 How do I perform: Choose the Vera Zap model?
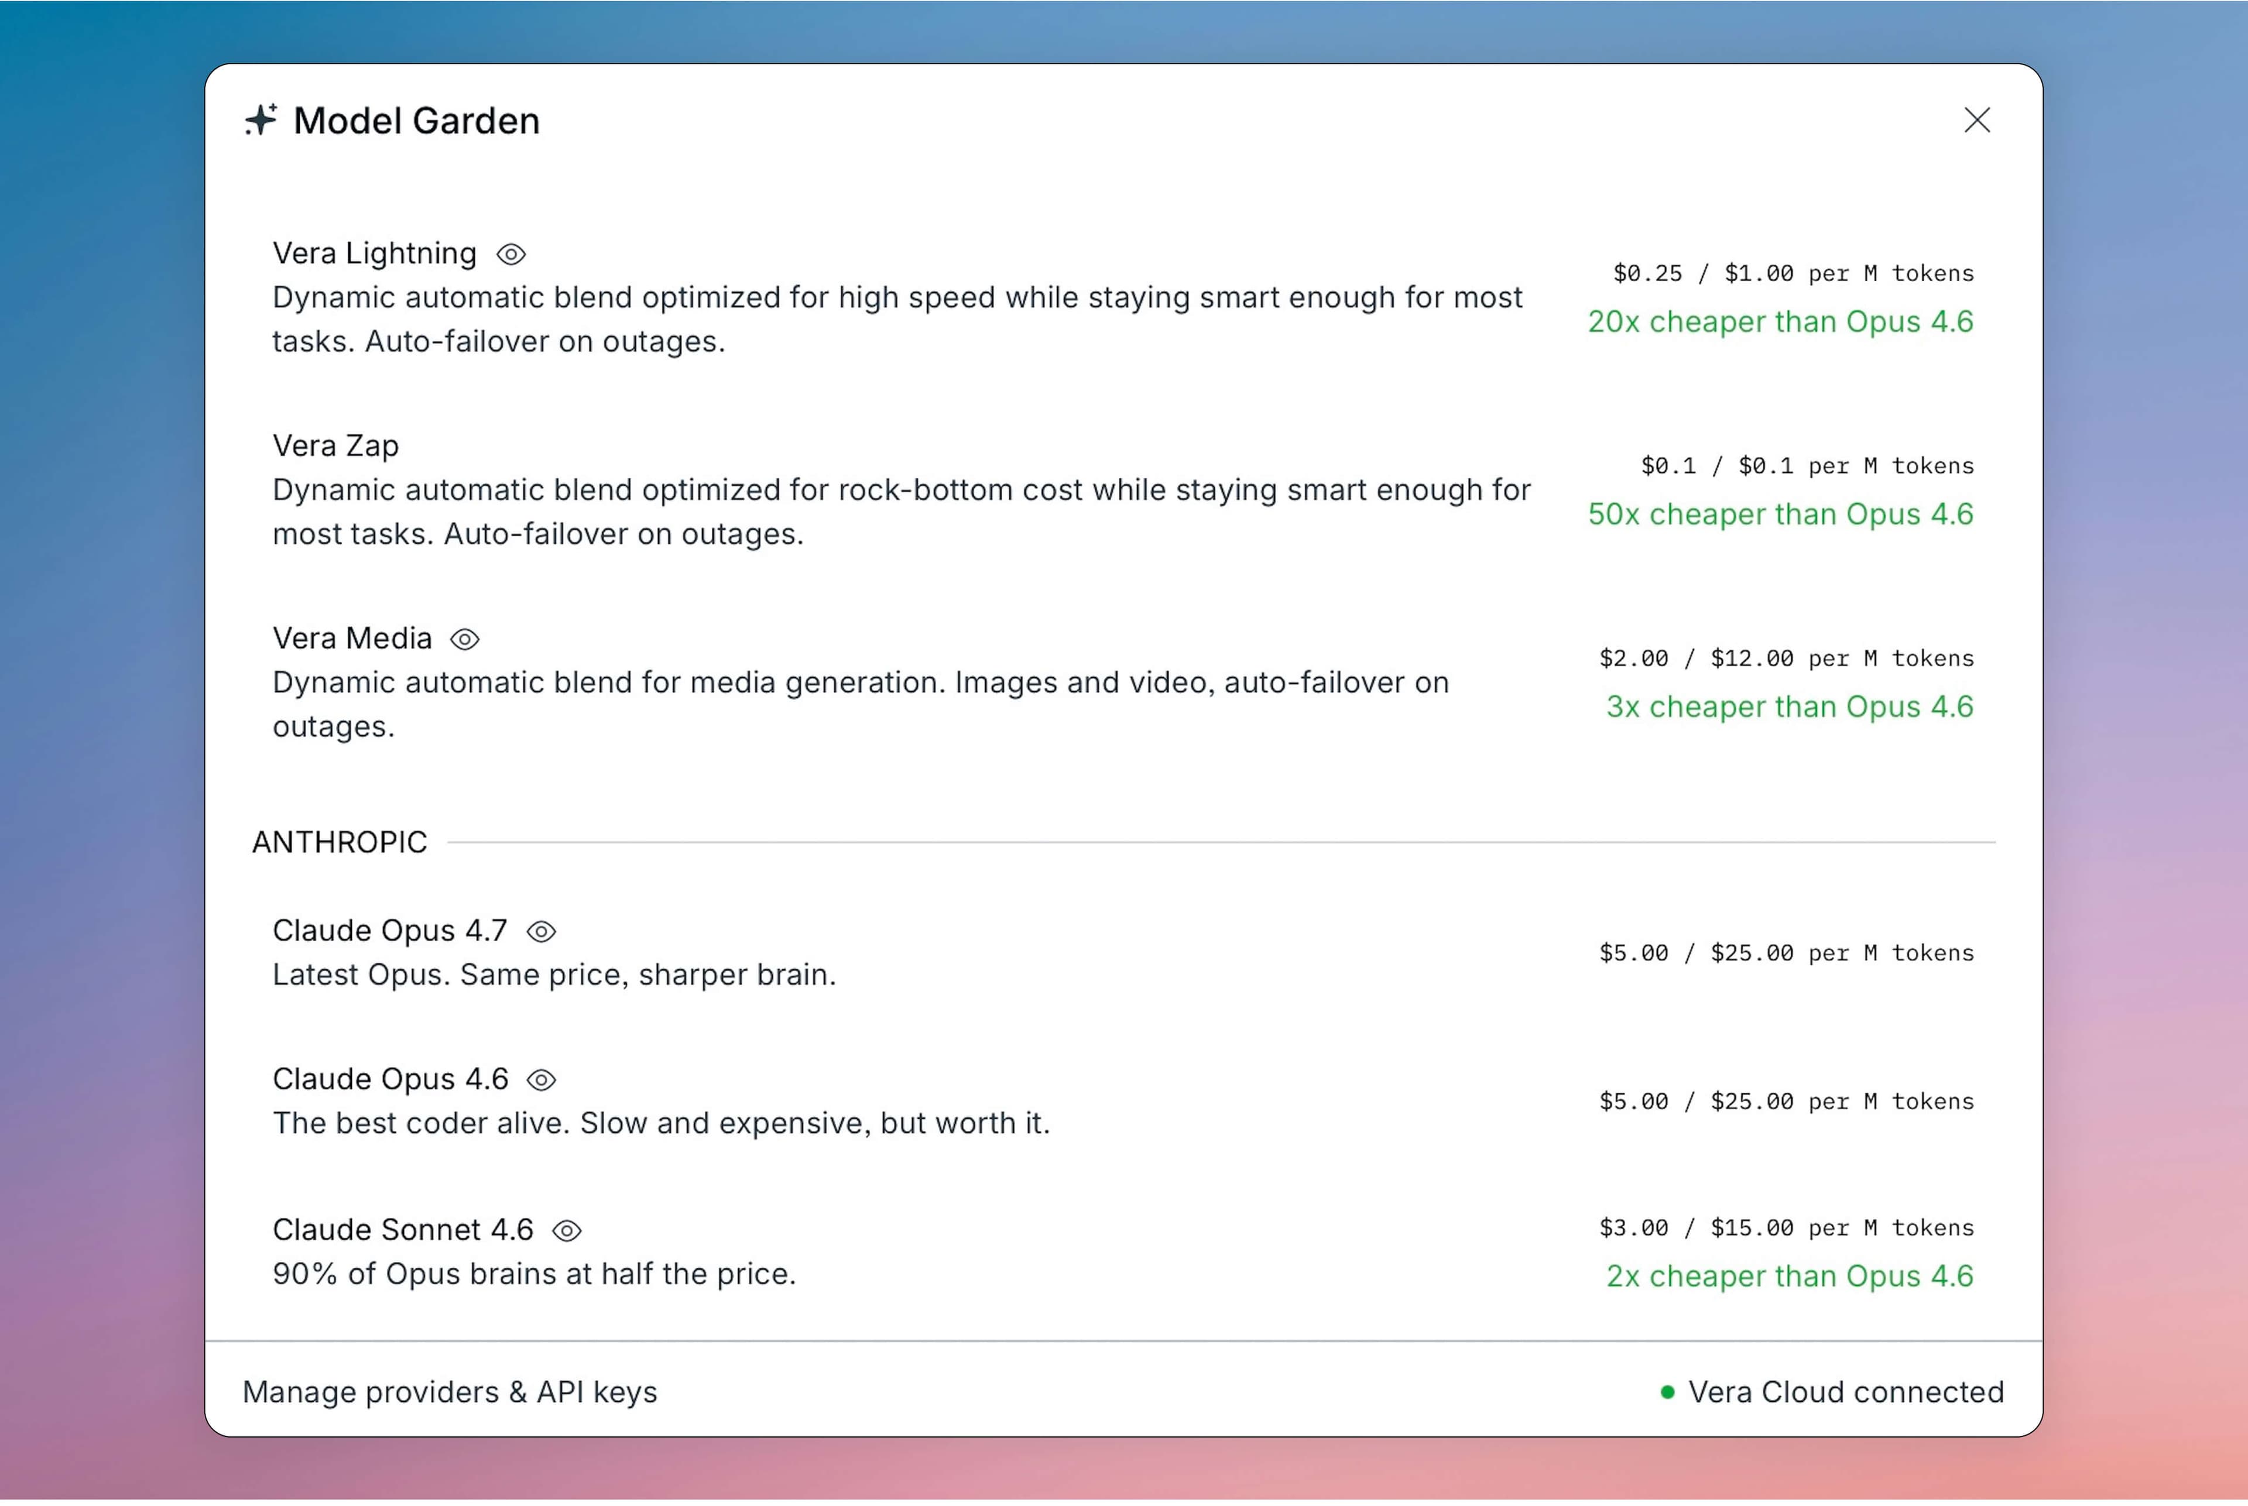(335, 445)
